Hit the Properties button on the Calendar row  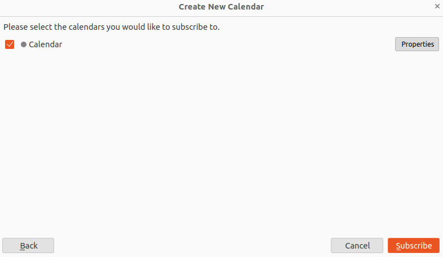tap(417, 44)
